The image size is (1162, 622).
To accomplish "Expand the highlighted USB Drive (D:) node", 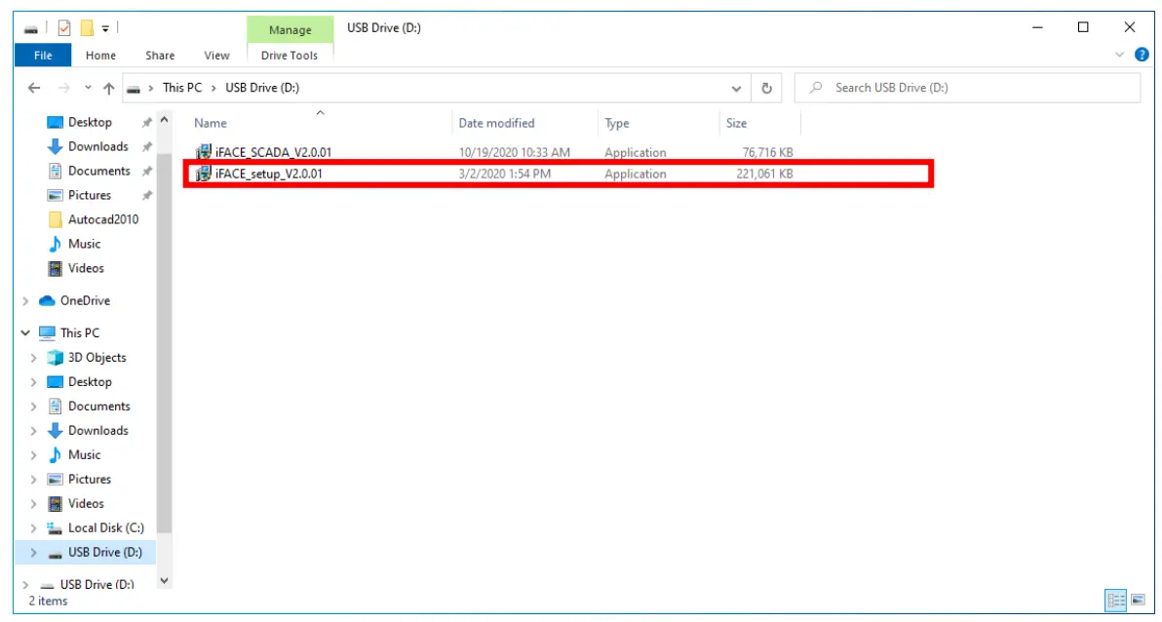I will tap(33, 553).
